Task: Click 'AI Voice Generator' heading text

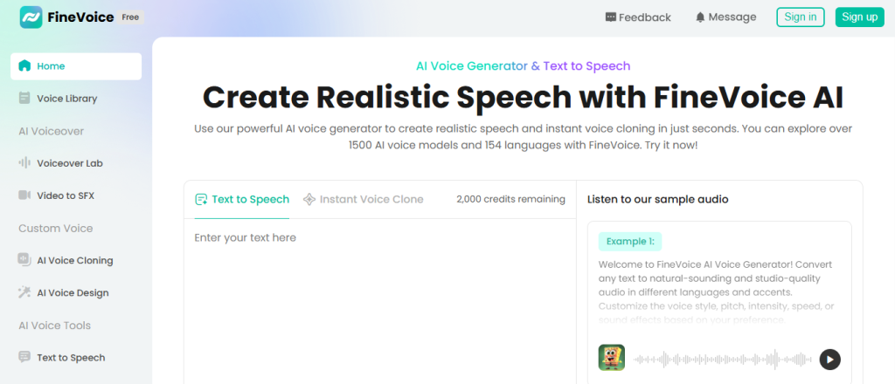Action: 472,66
